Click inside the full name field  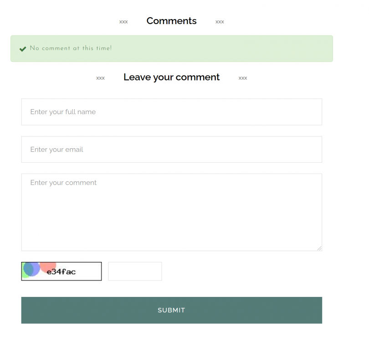(171, 111)
